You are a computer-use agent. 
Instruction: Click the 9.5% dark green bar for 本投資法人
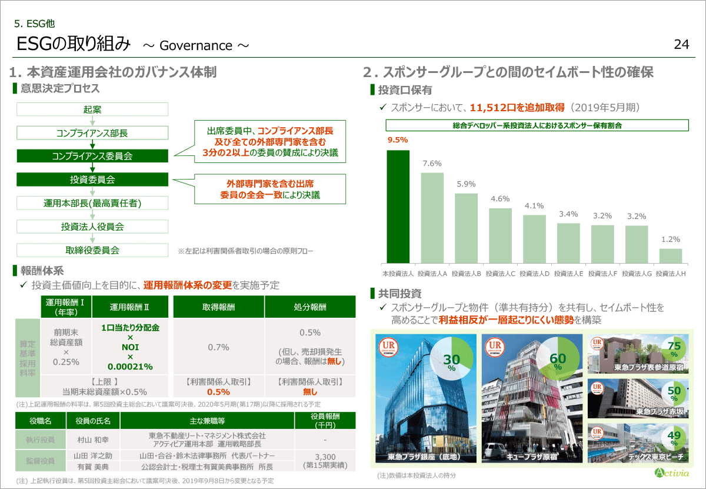click(398, 207)
